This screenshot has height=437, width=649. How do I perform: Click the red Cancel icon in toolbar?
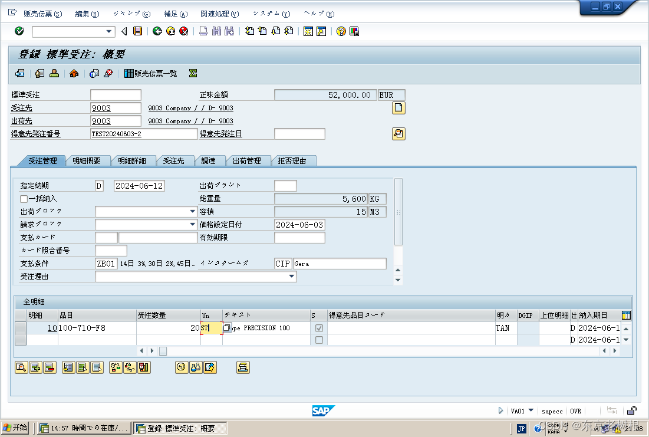pyautogui.click(x=184, y=31)
